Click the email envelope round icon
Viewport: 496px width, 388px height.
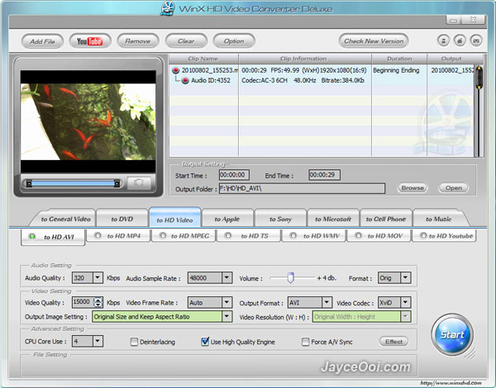[x=476, y=40]
